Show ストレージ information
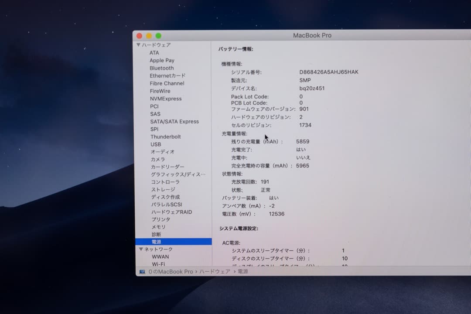Viewport: 471px width, 314px height. click(x=163, y=189)
